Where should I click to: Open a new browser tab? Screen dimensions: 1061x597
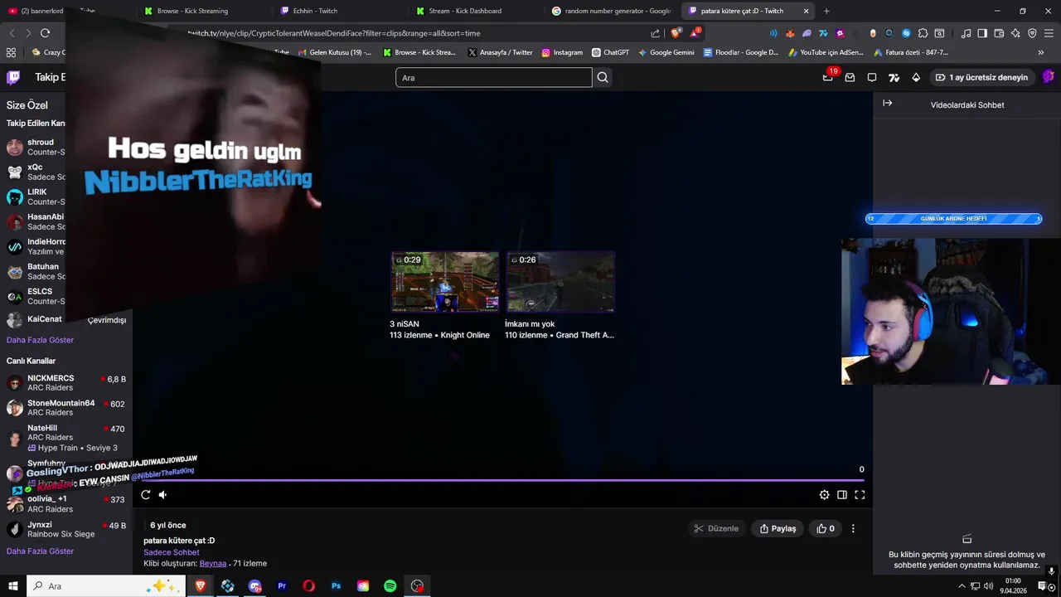coord(826,11)
